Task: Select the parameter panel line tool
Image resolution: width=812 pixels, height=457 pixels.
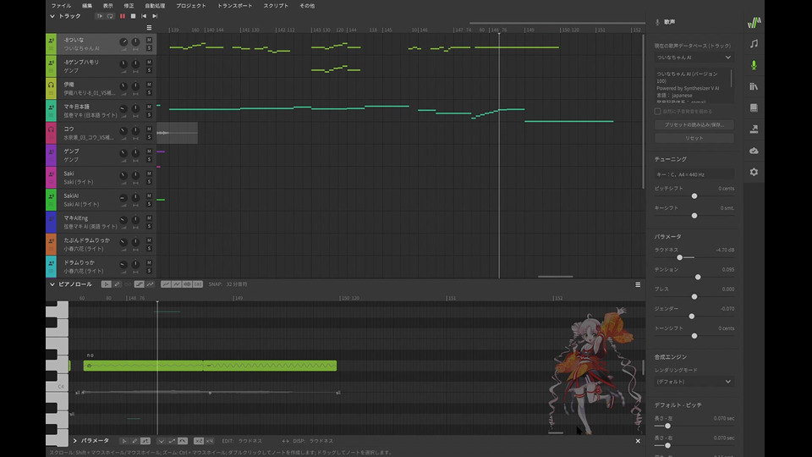Action: pyautogui.click(x=145, y=441)
